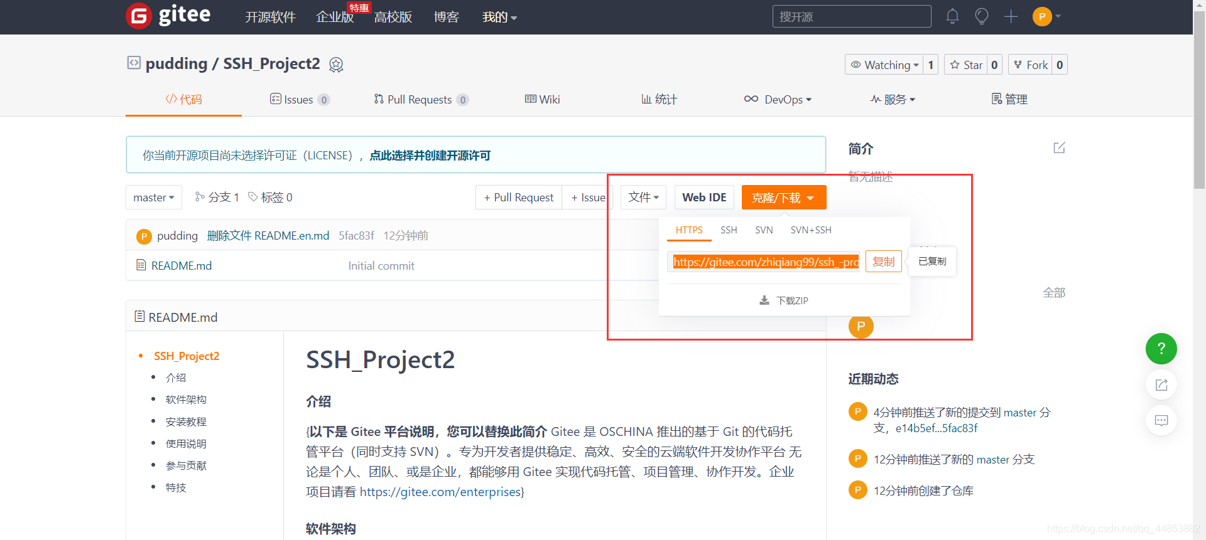The height and width of the screenshot is (540, 1206).
Task: Open the DevOps dropdown tab
Action: point(778,99)
